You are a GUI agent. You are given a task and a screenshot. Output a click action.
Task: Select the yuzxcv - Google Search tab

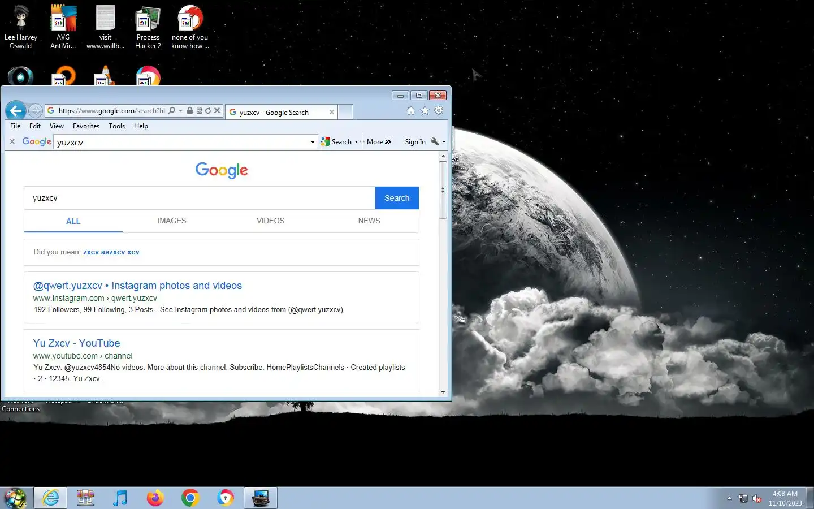pos(281,112)
